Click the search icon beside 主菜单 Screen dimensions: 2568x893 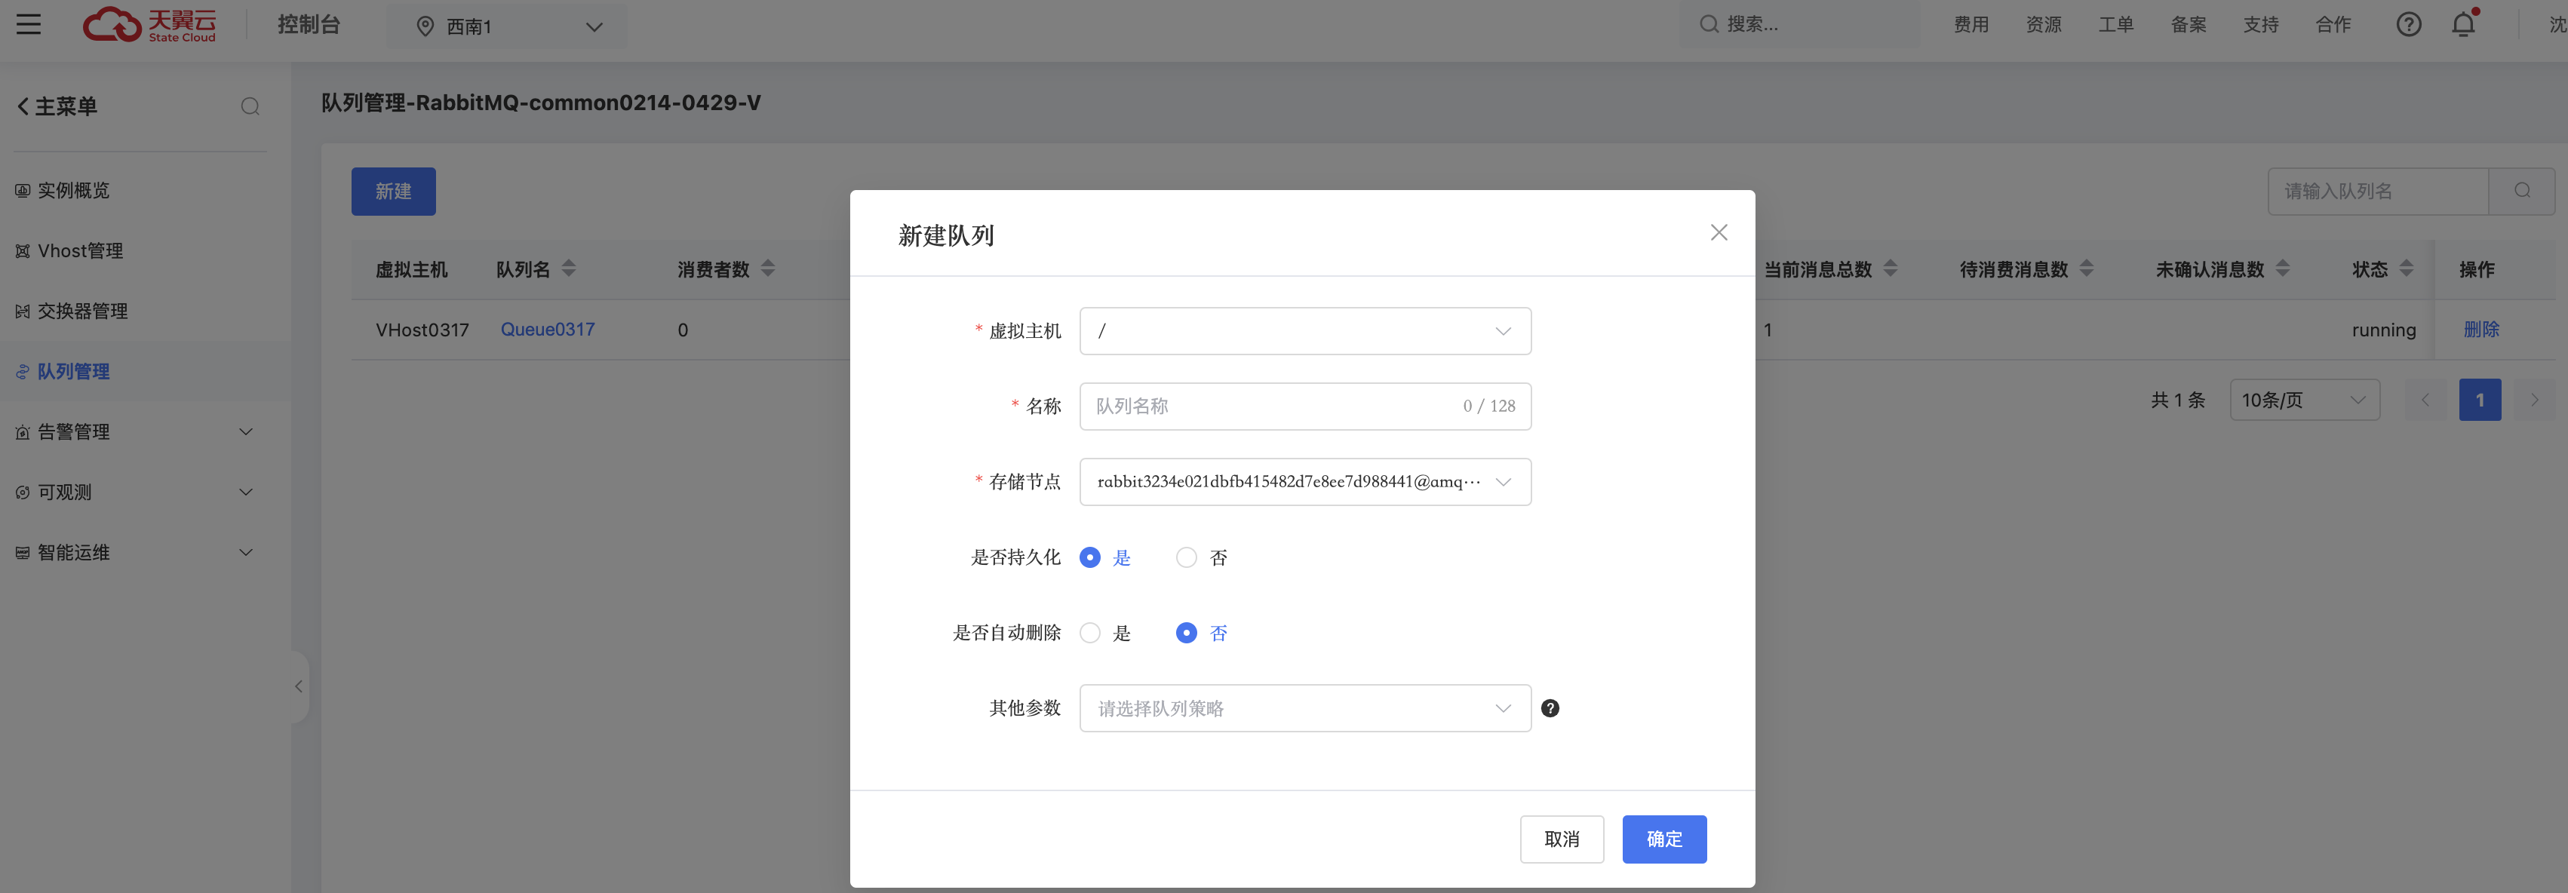pos(250,106)
